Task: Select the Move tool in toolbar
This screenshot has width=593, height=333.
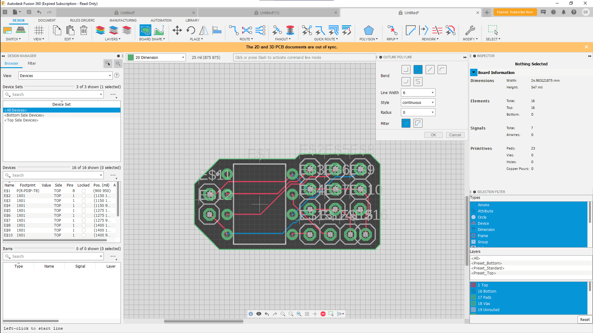Action: (177, 30)
